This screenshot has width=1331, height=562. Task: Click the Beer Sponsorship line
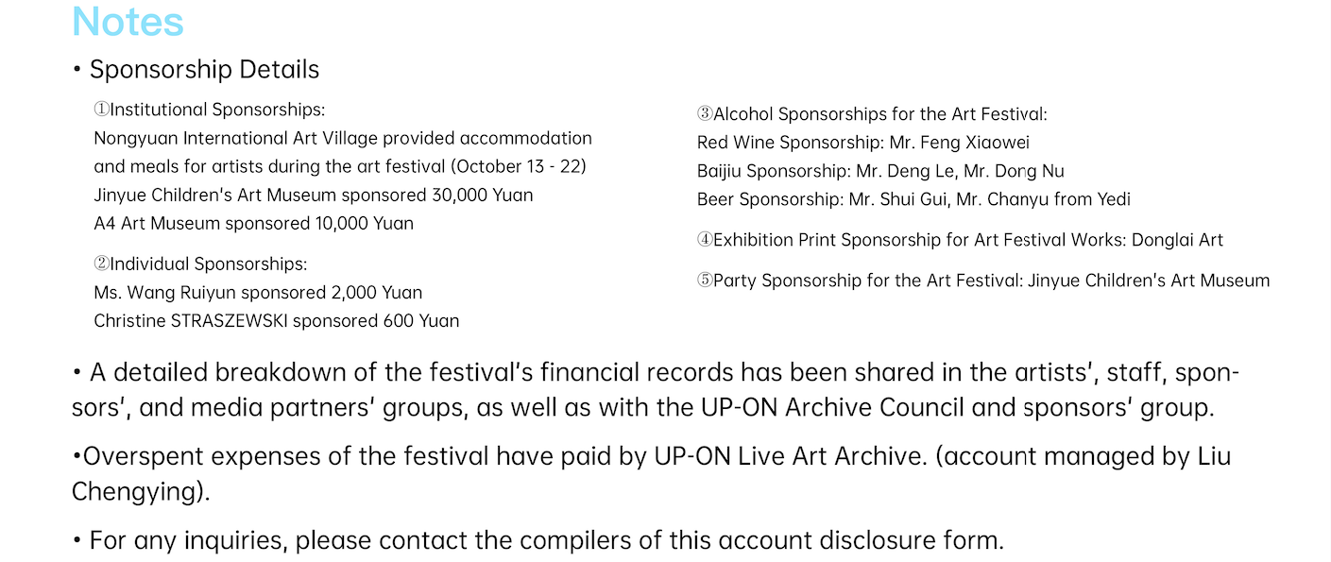pos(913,199)
